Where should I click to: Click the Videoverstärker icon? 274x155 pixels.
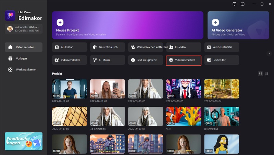click(57, 60)
